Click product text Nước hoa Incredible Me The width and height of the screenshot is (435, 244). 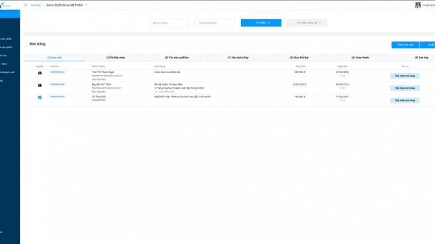168,72
